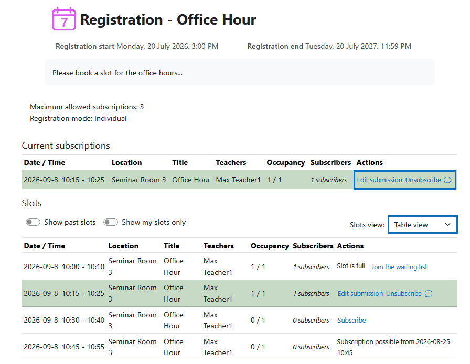Click the 'Slots view:' label

coord(367,225)
